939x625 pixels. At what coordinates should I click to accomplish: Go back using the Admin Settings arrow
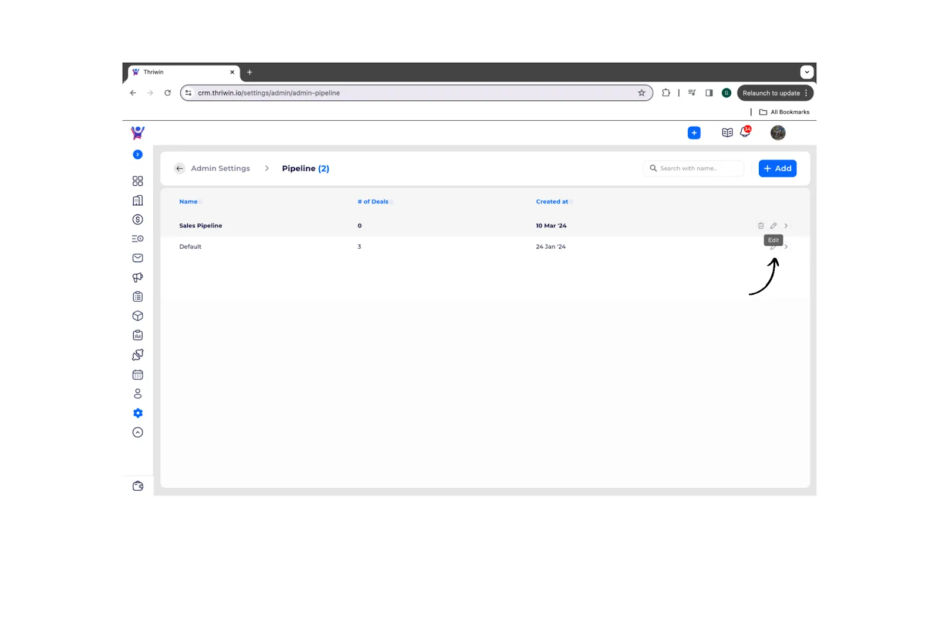click(180, 168)
